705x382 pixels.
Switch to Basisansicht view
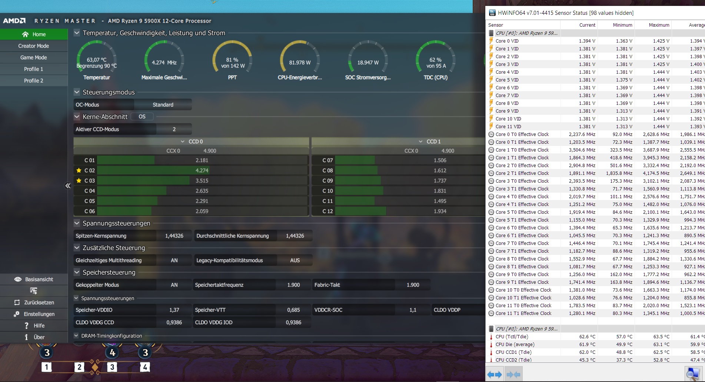click(34, 279)
